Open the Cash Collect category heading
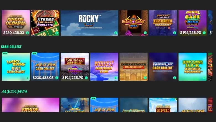The width and height of the screenshot is (216, 122). click(x=11, y=47)
